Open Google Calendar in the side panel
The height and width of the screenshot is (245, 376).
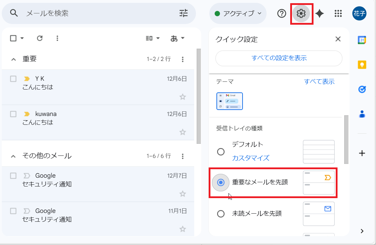point(362,40)
